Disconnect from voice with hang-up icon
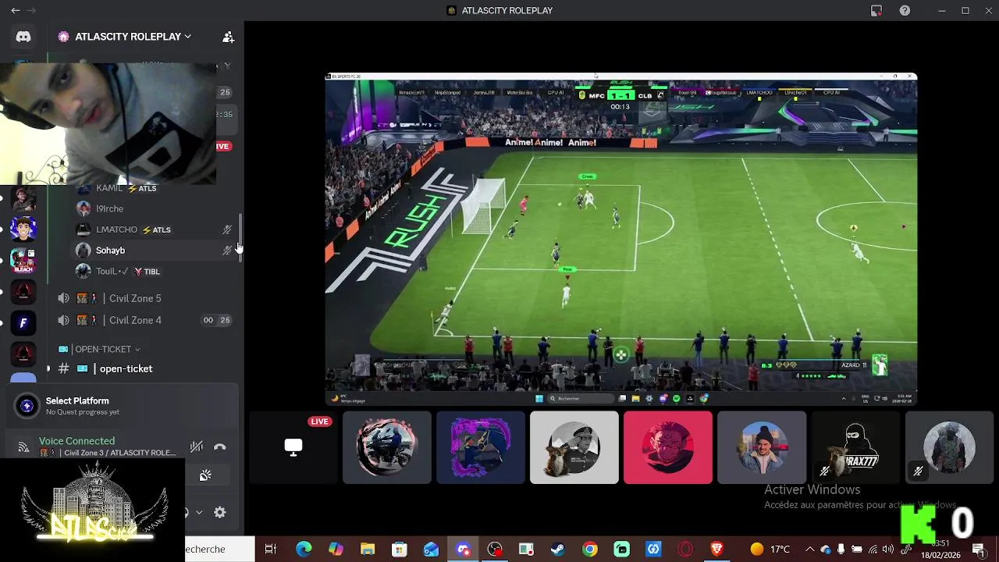999x562 pixels. point(220,446)
